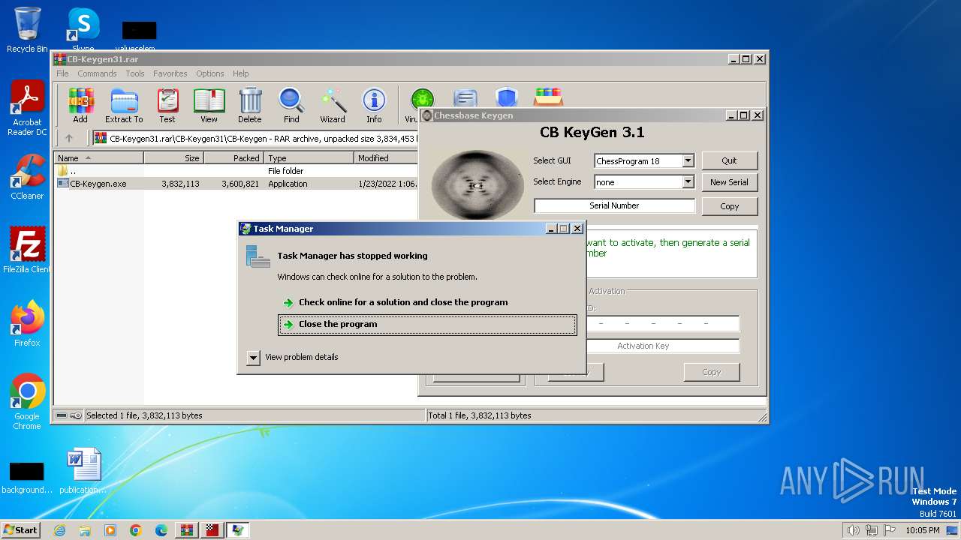Click the Find toolbar icon
The height and width of the screenshot is (540, 961).
click(x=291, y=105)
